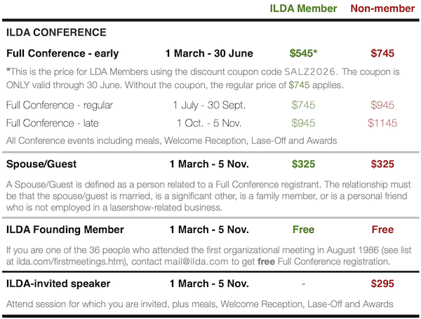Click the Non-member column header
The height and width of the screenshot is (319, 421).
coord(382,9)
